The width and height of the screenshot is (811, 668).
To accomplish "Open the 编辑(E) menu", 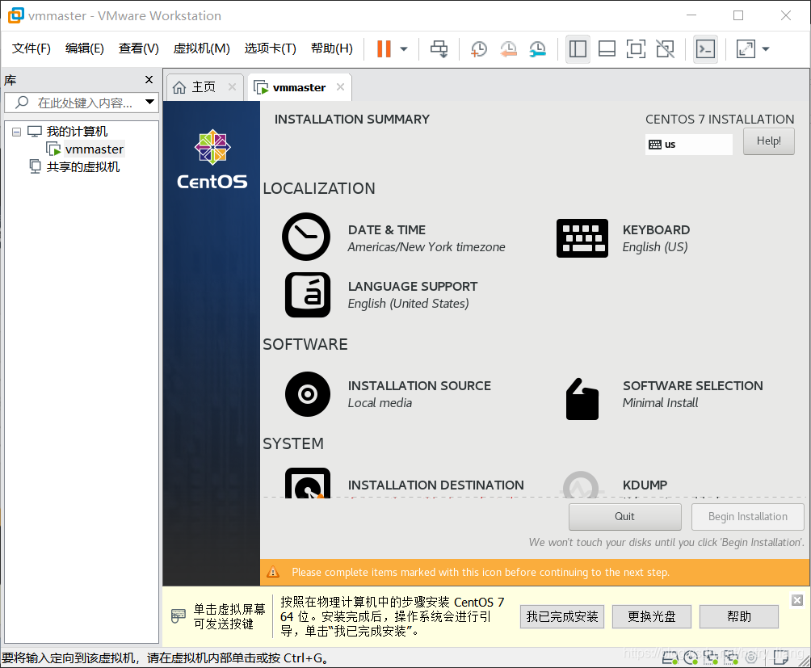I will [84, 48].
